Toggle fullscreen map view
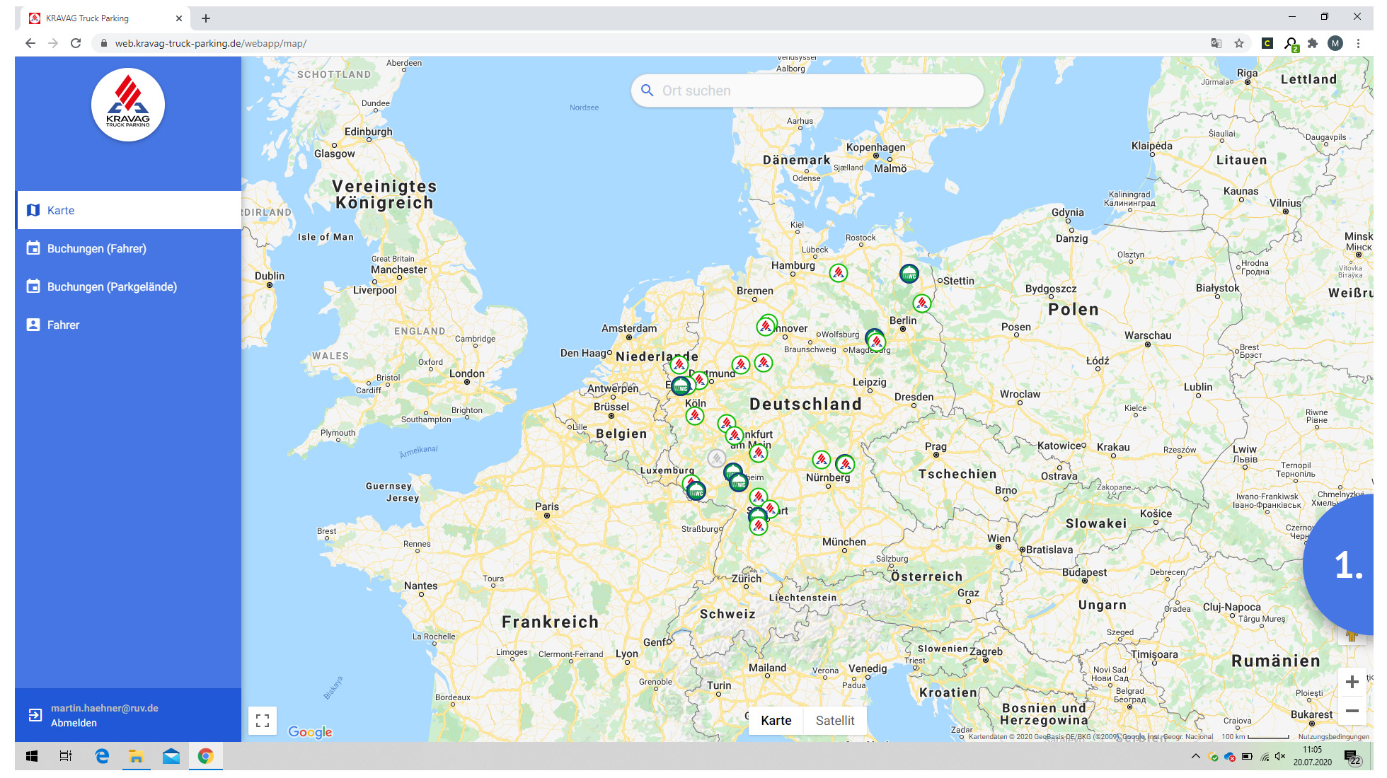The image size is (1387, 778). 263,720
